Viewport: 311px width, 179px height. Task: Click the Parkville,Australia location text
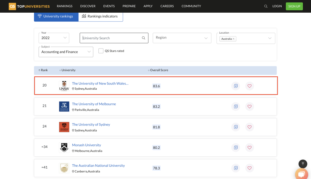87,110
